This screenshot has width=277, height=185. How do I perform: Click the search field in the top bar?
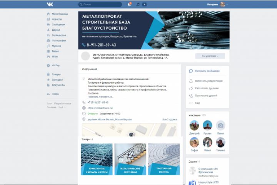click(100, 4)
